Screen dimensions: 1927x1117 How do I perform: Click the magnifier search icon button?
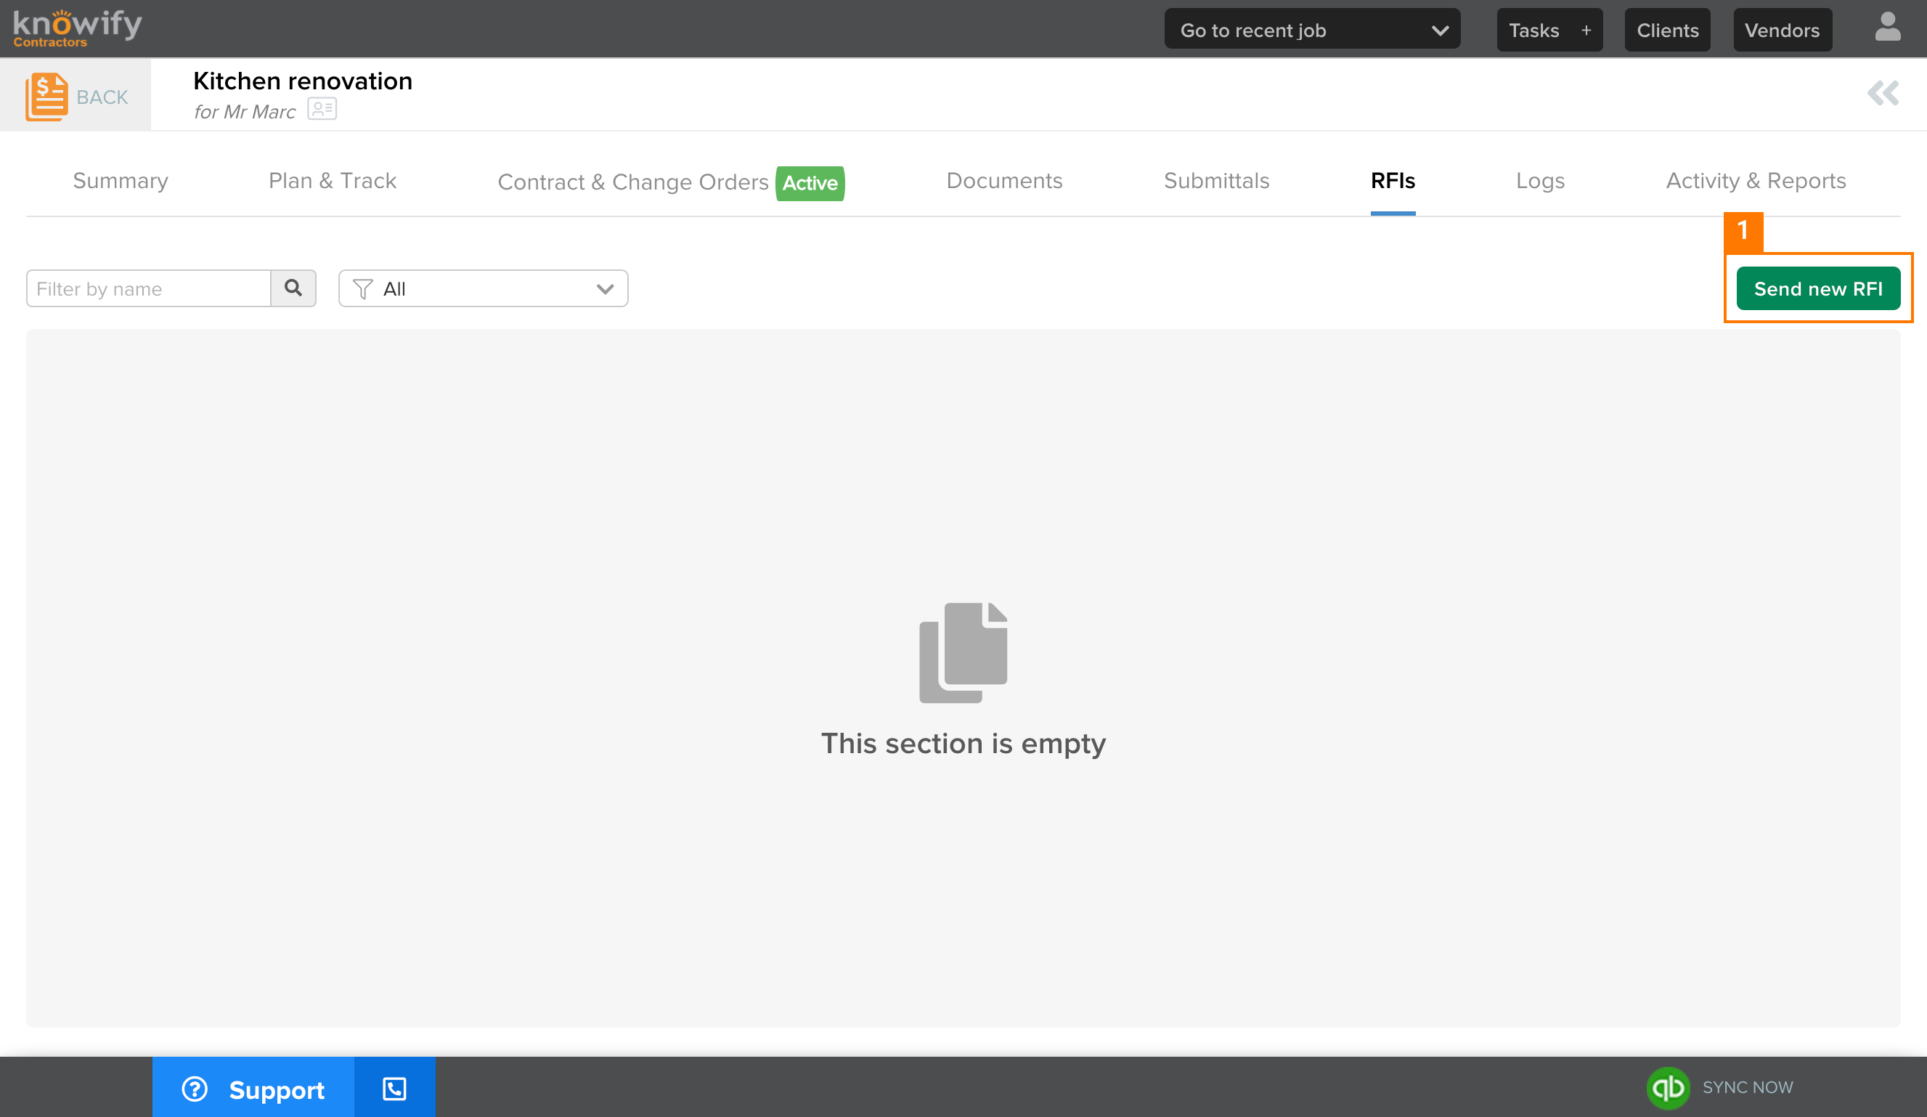point(293,288)
